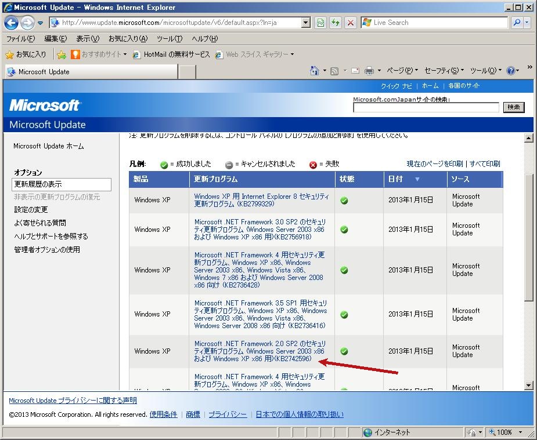
Task: Click the browser Back arrow button
Action: [11, 23]
